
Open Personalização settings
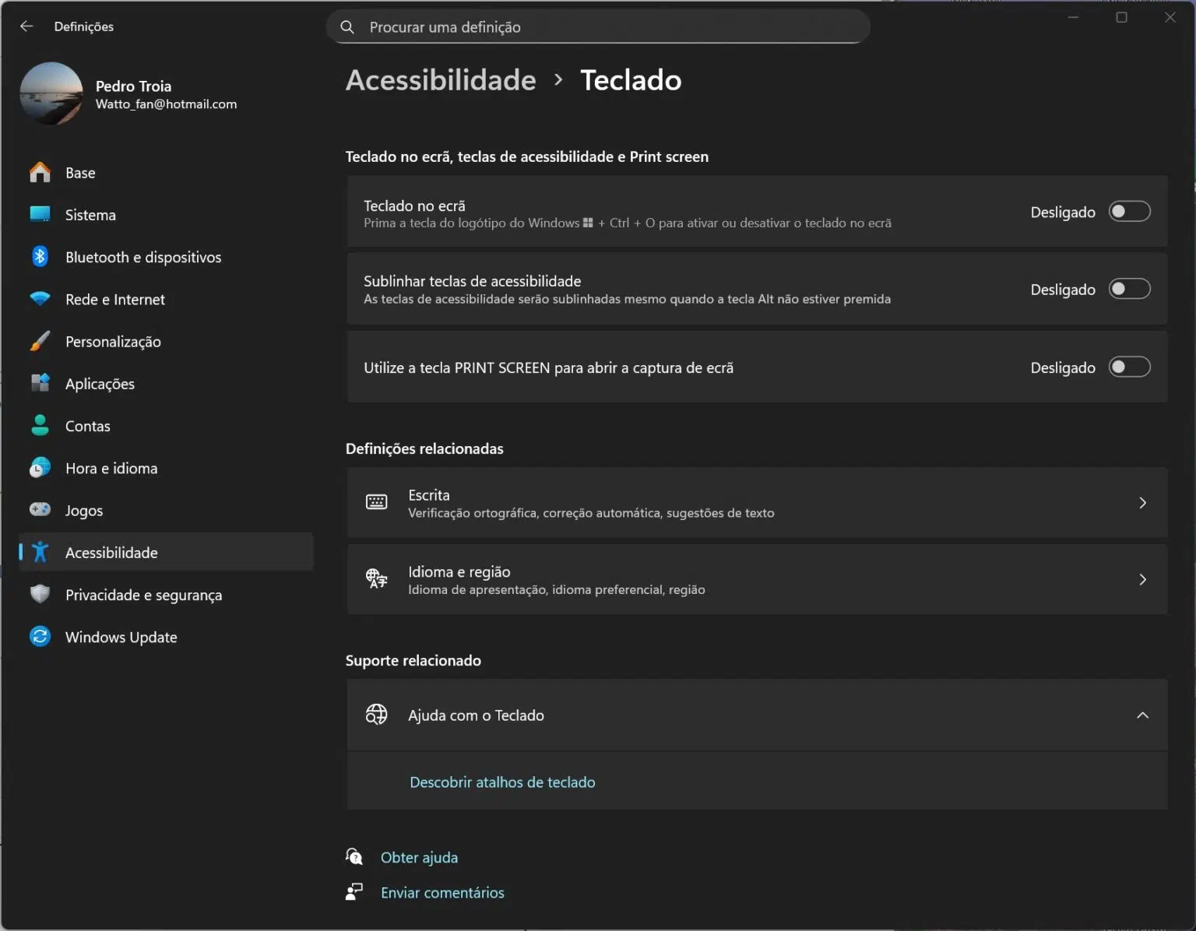[166, 341]
